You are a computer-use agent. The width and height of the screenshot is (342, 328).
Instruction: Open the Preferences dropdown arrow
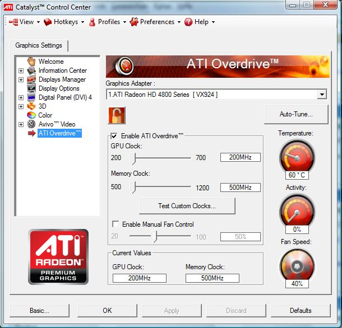pos(179,22)
